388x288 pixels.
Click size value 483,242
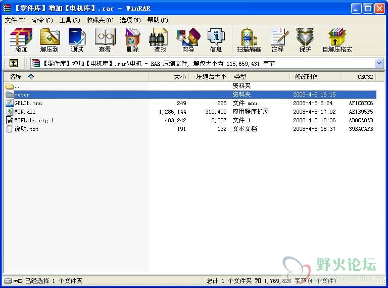175,120
